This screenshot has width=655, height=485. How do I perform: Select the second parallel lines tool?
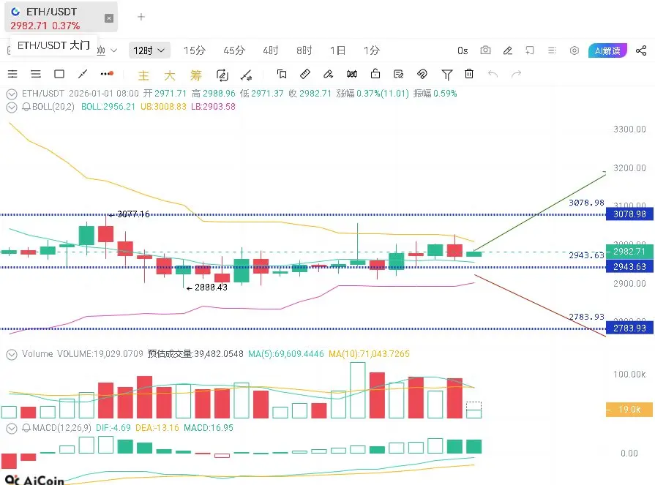[x=36, y=74]
